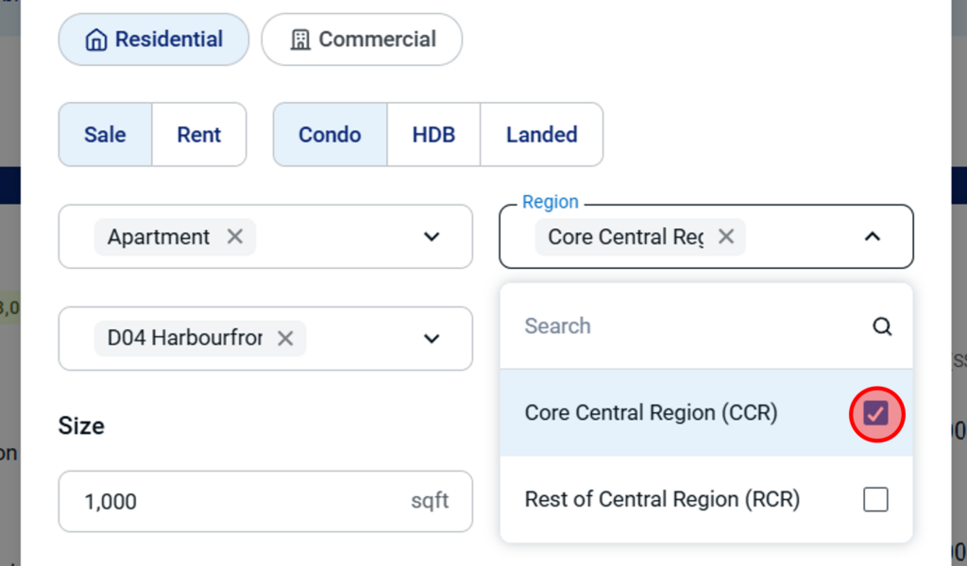This screenshot has width=967, height=566.
Task: Switch to the Commercial tab
Action: [x=362, y=40]
